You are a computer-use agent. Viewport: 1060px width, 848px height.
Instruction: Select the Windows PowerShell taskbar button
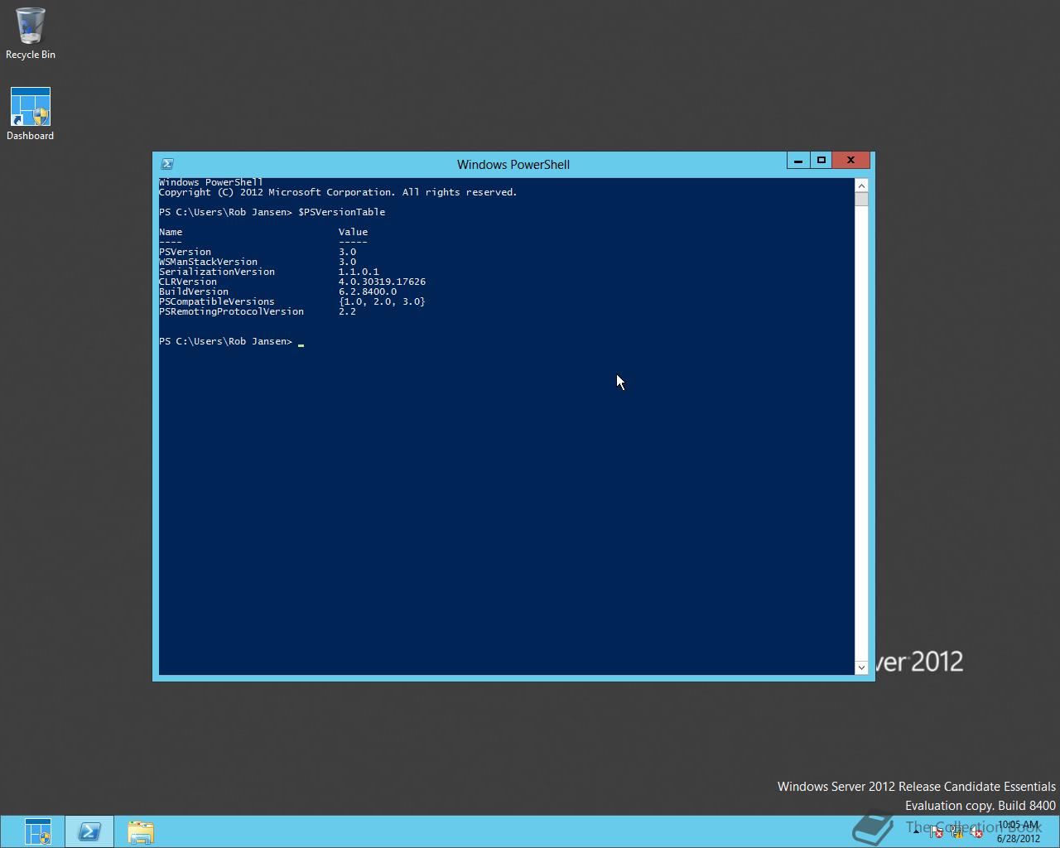(89, 831)
